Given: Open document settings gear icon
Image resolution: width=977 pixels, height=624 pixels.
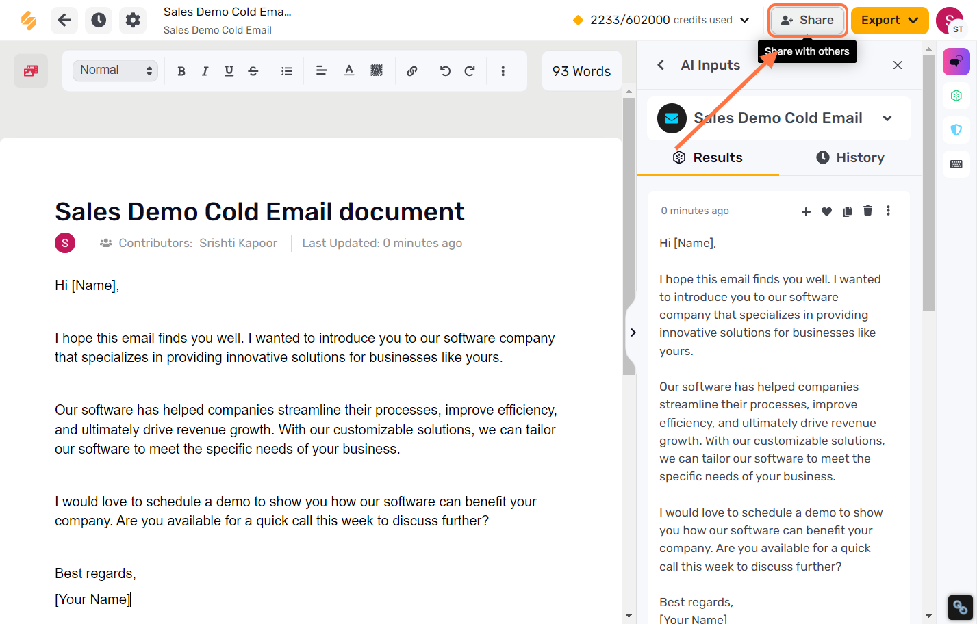Looking at the screenshot, I should [x=133, y=21].
